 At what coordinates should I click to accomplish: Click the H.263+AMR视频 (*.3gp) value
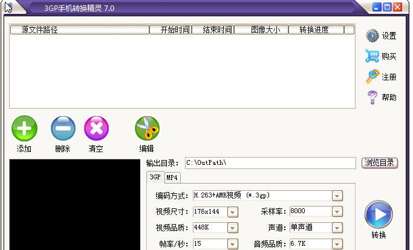pos(232,195)
